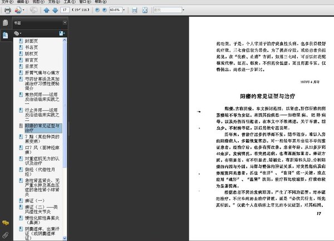
Task: Click the grayed collaborate icon in toolbar
Action: click(x=33, y=10)
